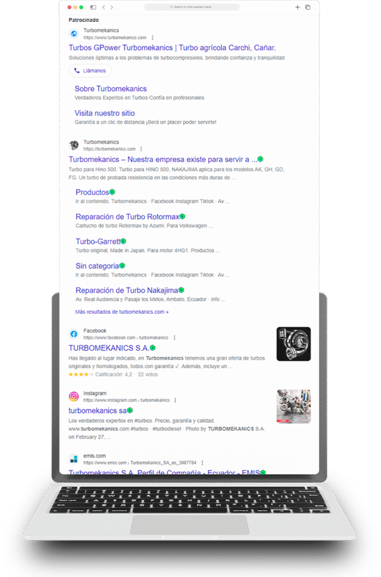This screenshot has height=577, width=381.
Task: Click Más resultados de turbomekanics.com
Action: 122,312
